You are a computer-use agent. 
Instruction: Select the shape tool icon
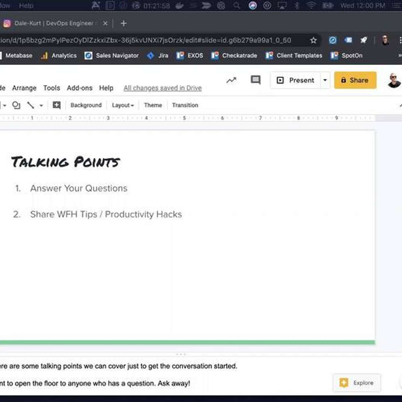[16, 105]
